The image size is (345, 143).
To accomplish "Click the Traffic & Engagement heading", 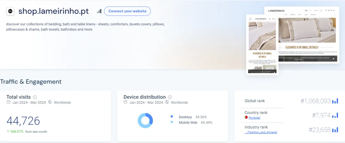I will point(31,82).
